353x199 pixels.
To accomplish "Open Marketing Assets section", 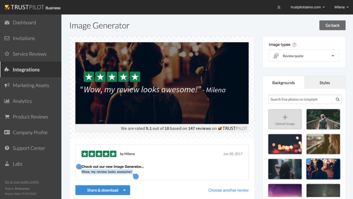I will 31,85.
